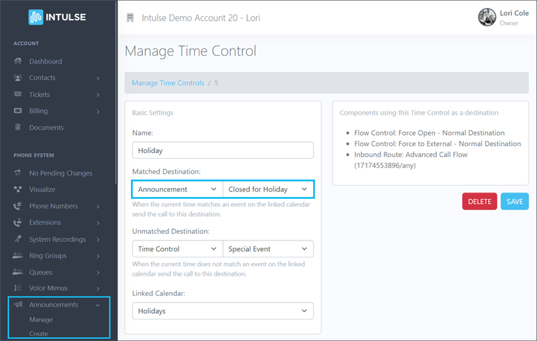Click the Extensions phone icon
The width and height of the screenshot is (537, 341).
point(17,222)
